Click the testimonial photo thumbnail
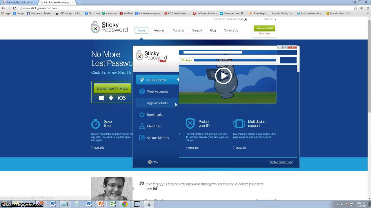 coord(112,188)
